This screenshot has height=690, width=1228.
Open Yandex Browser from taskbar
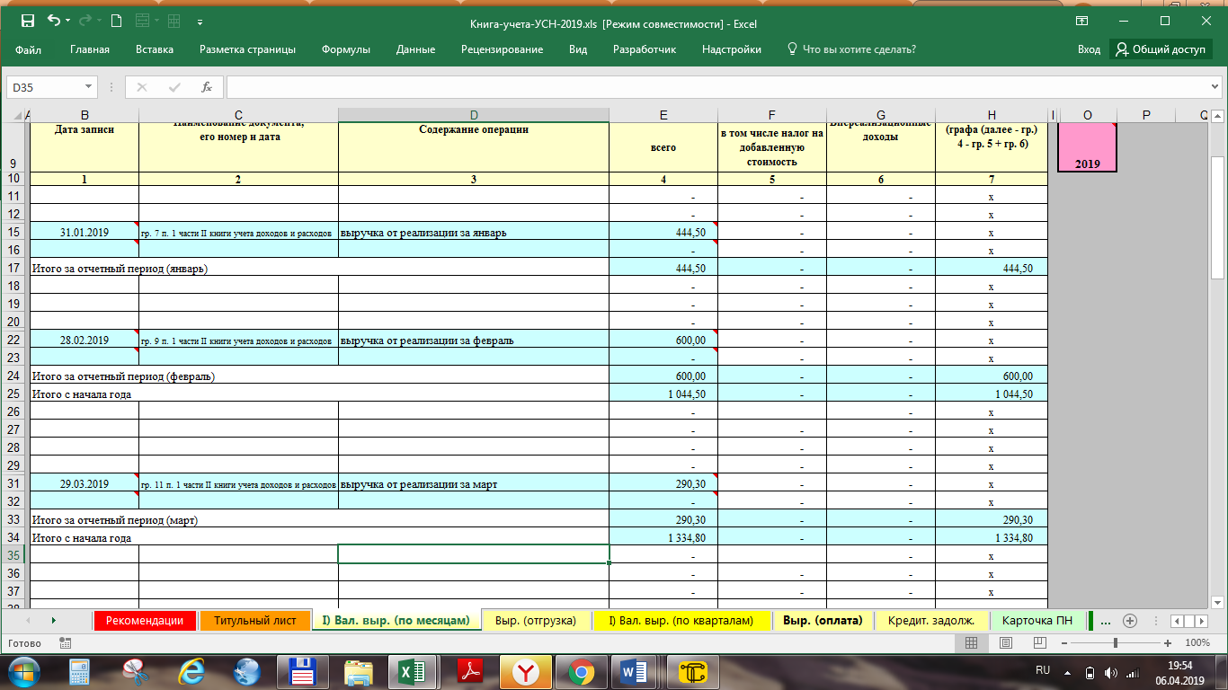tap(525, 672)
